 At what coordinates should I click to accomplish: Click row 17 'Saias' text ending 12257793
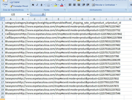62,82
